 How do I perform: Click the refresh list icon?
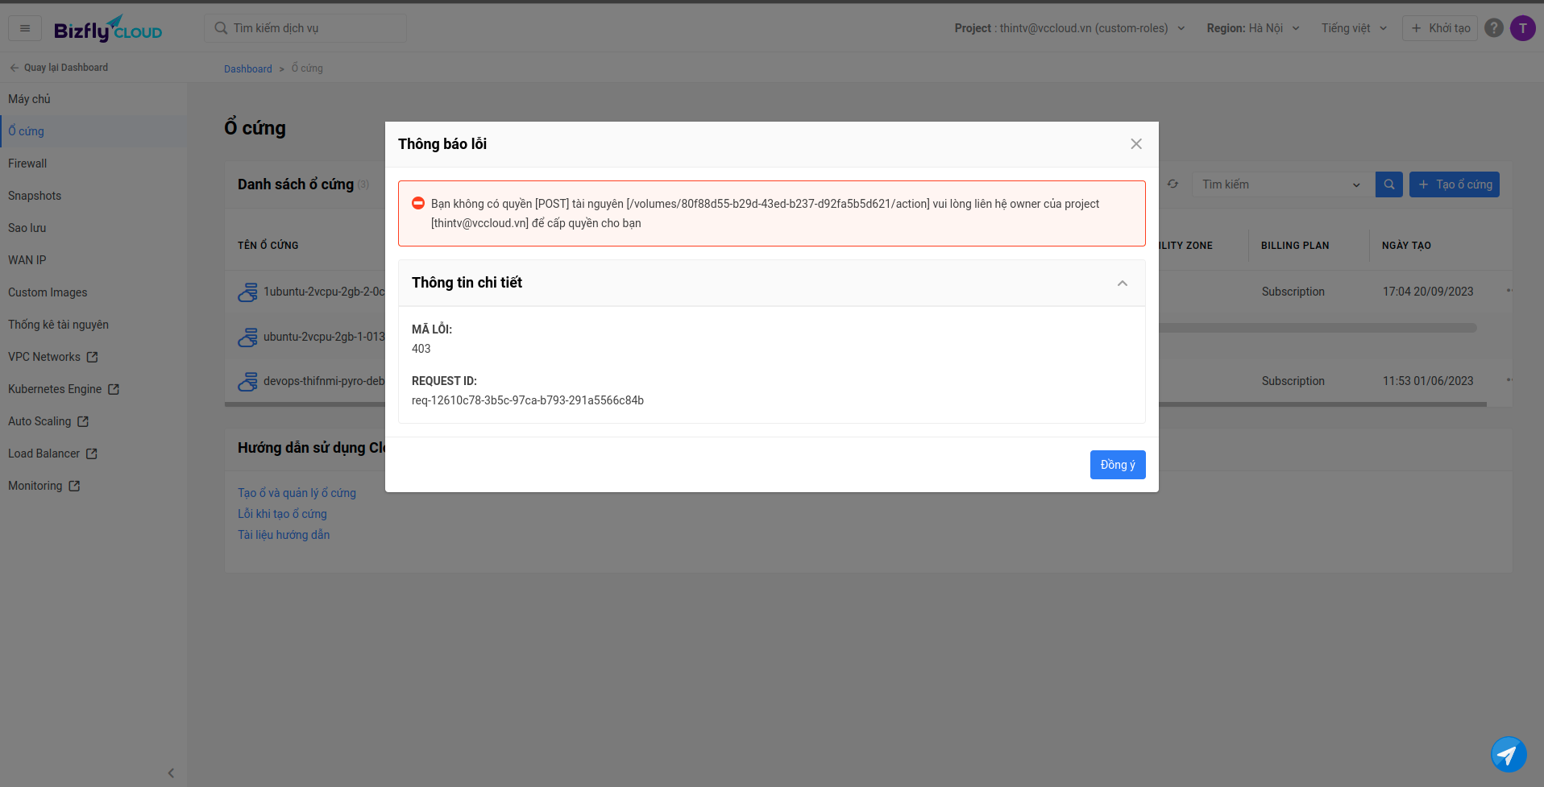point(1173,184)
